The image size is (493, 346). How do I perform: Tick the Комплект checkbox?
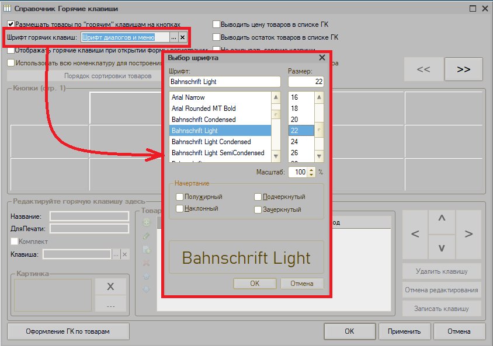coord(14,241)
